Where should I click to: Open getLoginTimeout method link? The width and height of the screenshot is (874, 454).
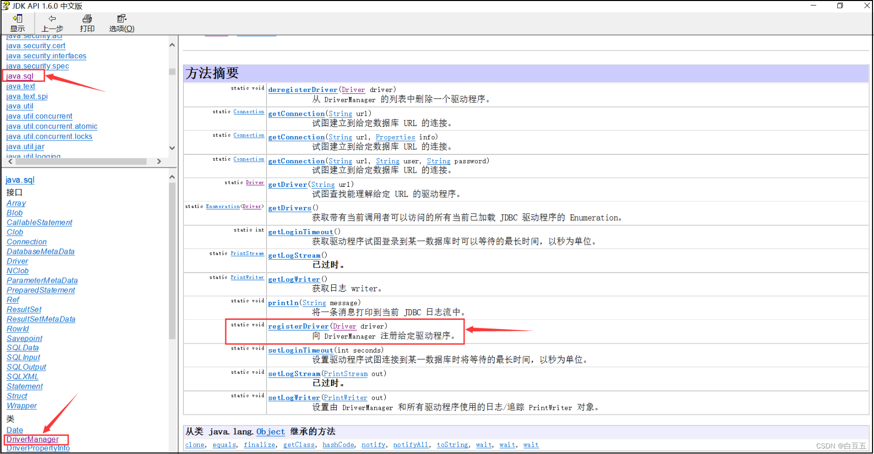pyautogui.click(x=301, y=232)
